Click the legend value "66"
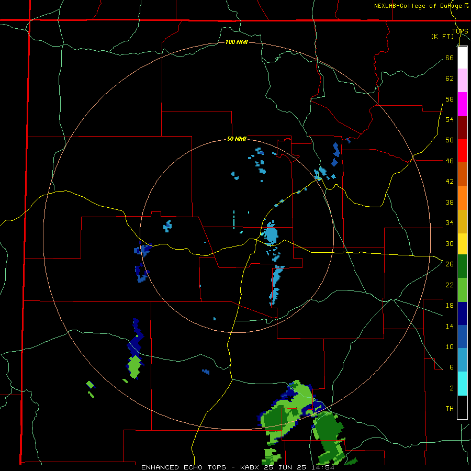Screen dimensions: 471x471 point(450,58)
